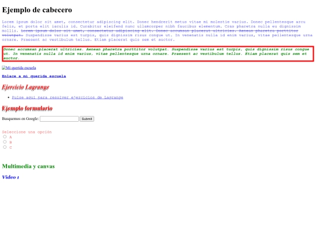
Task: Open the broken image link 'Mi querida escuela'
Action: [19, 68]
